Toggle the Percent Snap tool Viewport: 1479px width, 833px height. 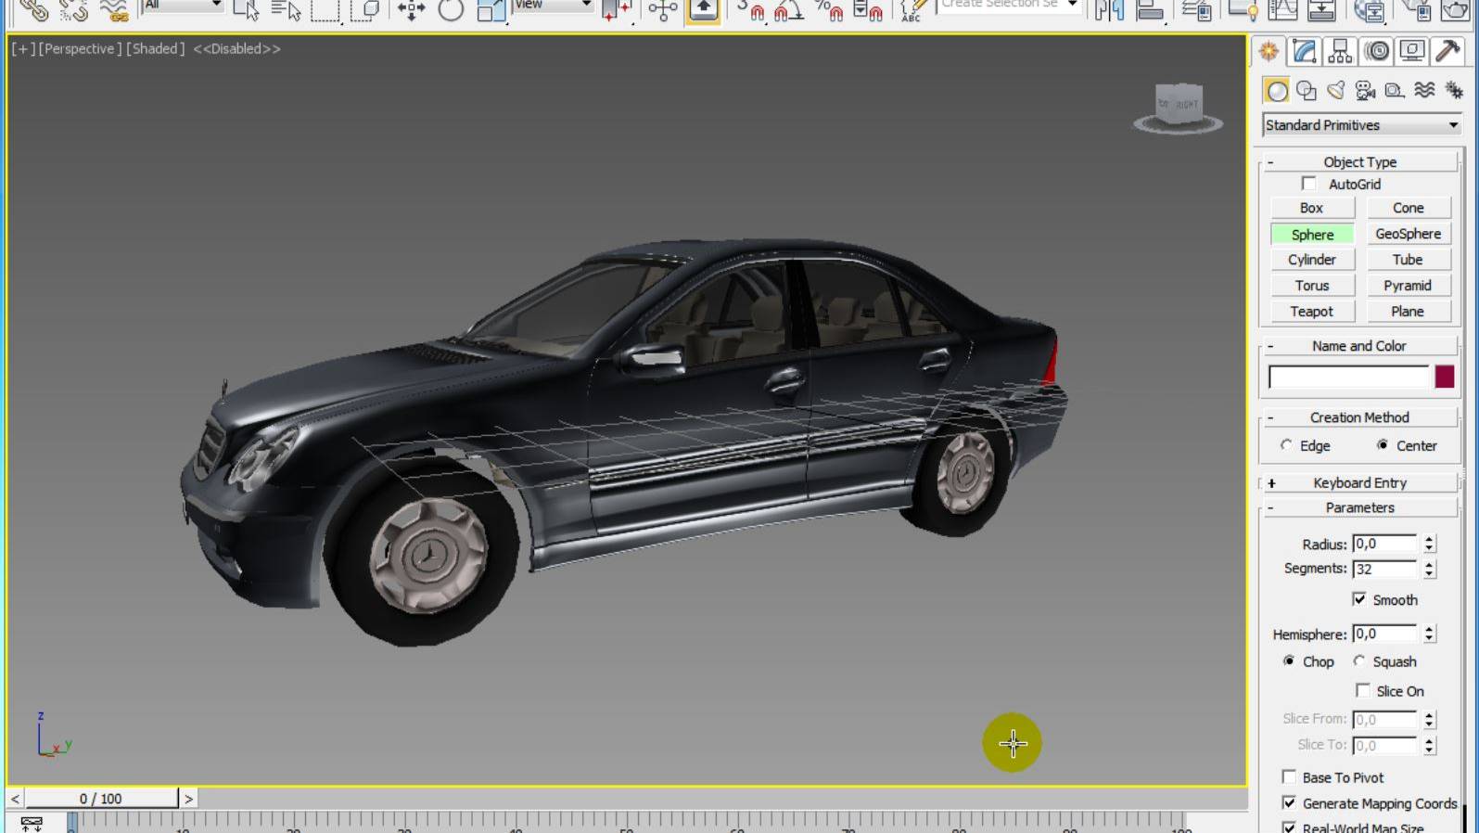click(828, 9)
